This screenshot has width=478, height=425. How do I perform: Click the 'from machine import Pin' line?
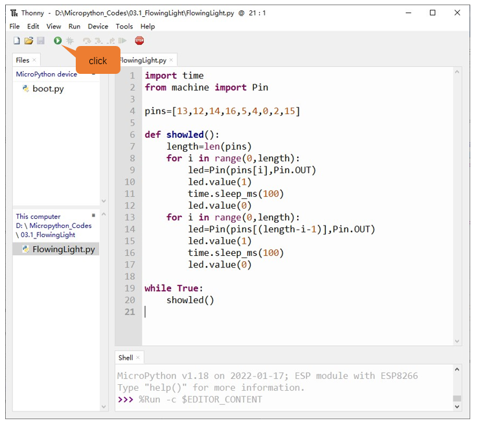(x=207, y=87)
